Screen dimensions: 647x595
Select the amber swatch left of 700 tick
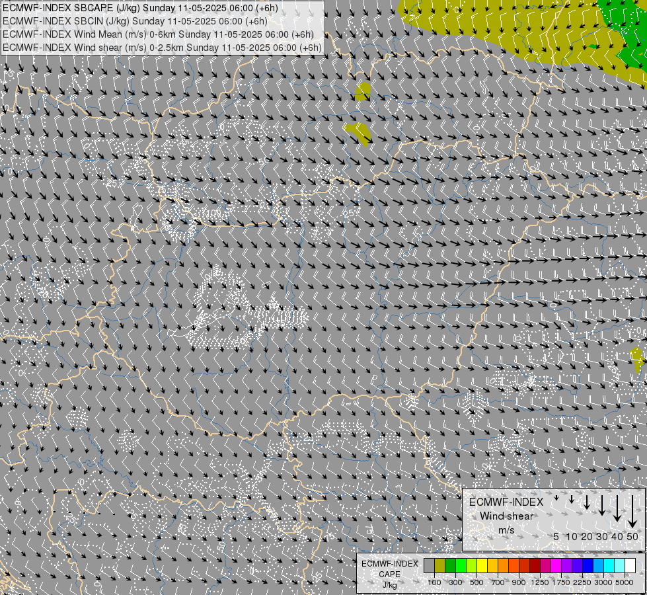492,565
